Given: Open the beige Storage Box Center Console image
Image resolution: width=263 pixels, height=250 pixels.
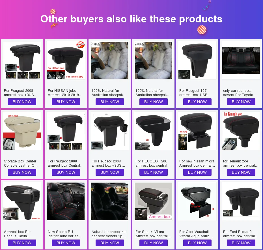Looking at the screenshot, I should pyautogui.click(x=22, y=131).
